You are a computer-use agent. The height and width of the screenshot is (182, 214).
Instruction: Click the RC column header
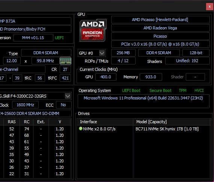pos(27,122)
